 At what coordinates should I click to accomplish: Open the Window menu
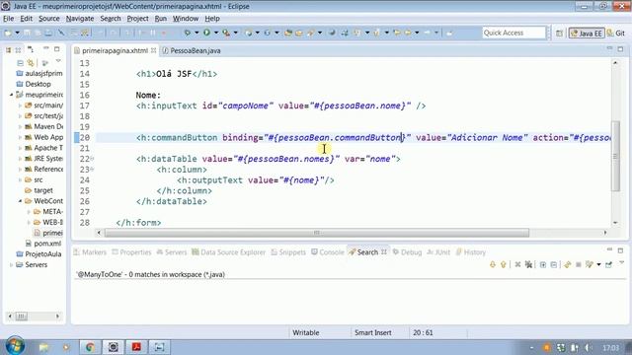click(x=186, y=19)
